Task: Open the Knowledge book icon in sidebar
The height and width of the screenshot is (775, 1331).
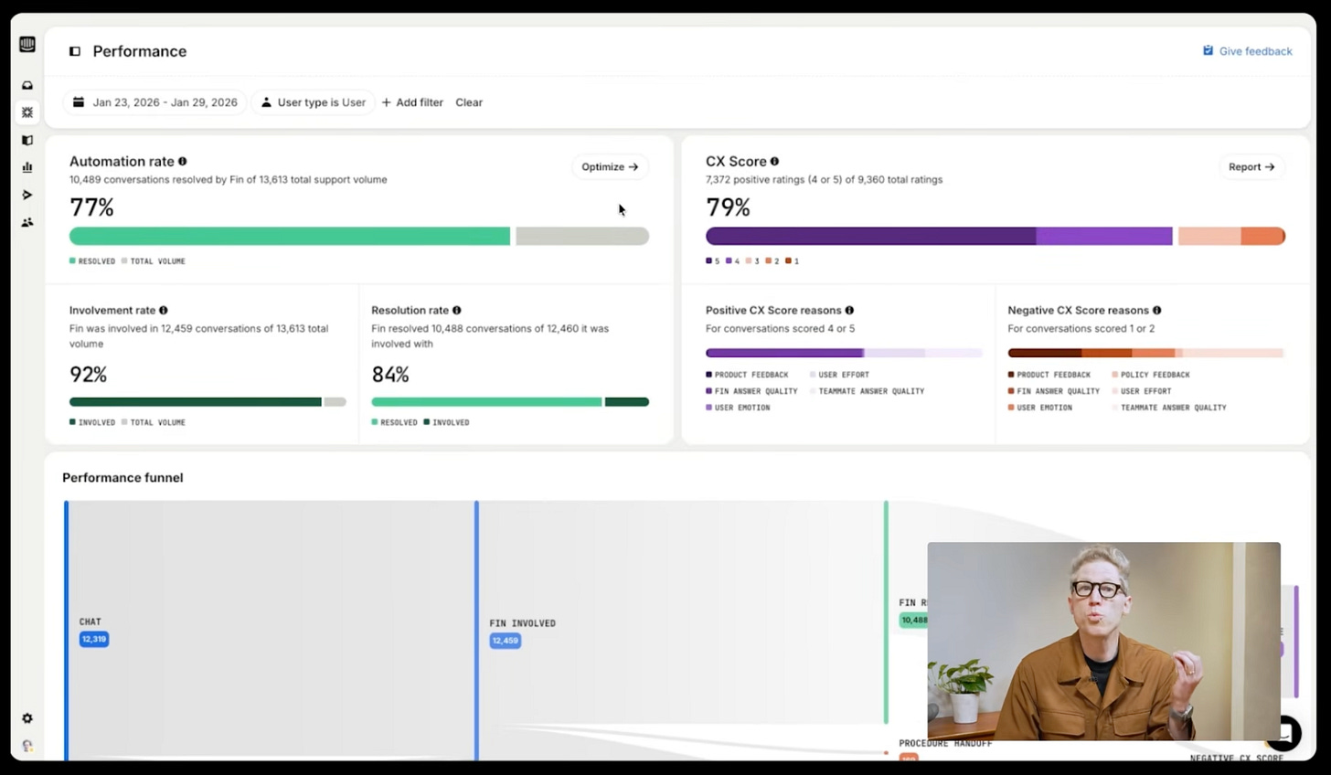Action: [x=27, y=140]
